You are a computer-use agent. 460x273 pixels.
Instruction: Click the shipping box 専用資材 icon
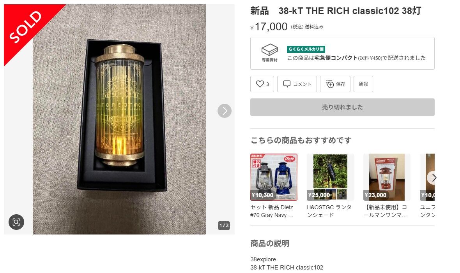click(270, 52)
